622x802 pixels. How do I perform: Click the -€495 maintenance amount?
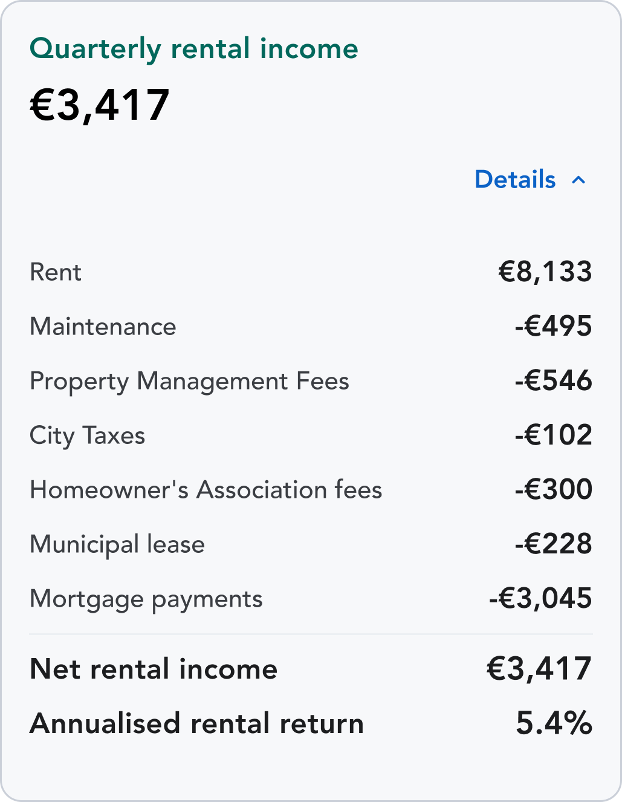coord(553,326)
